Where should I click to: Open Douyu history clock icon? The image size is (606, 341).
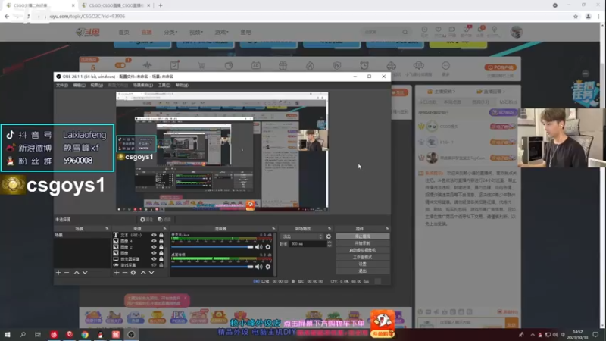(x=424, y=30)
